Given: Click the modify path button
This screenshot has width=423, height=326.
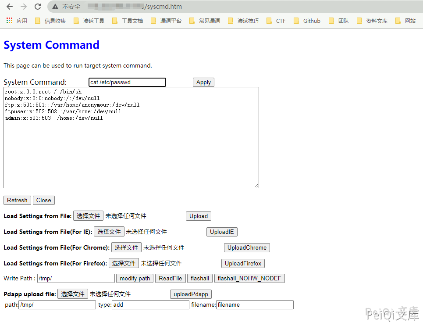Looking at the screenshot, I should [135, 278].
